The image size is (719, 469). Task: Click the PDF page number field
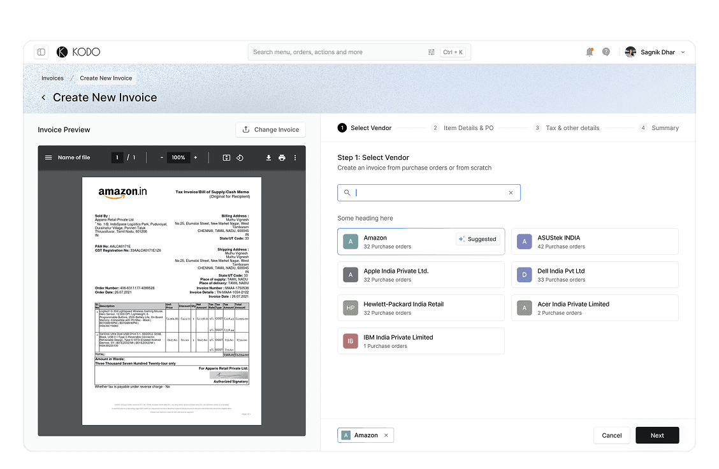[x=117, y=157]
